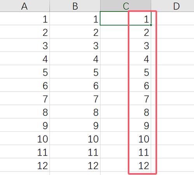Select cell B11 containing 11
Image resolution: width=194 pixels, height=175 pixels.
(x=75, y=152)
